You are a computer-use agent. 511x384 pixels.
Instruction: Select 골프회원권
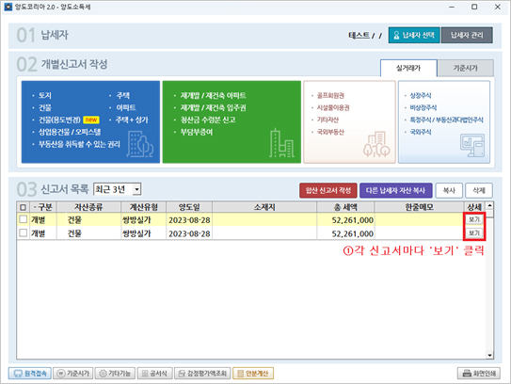(x=330, y=95)
